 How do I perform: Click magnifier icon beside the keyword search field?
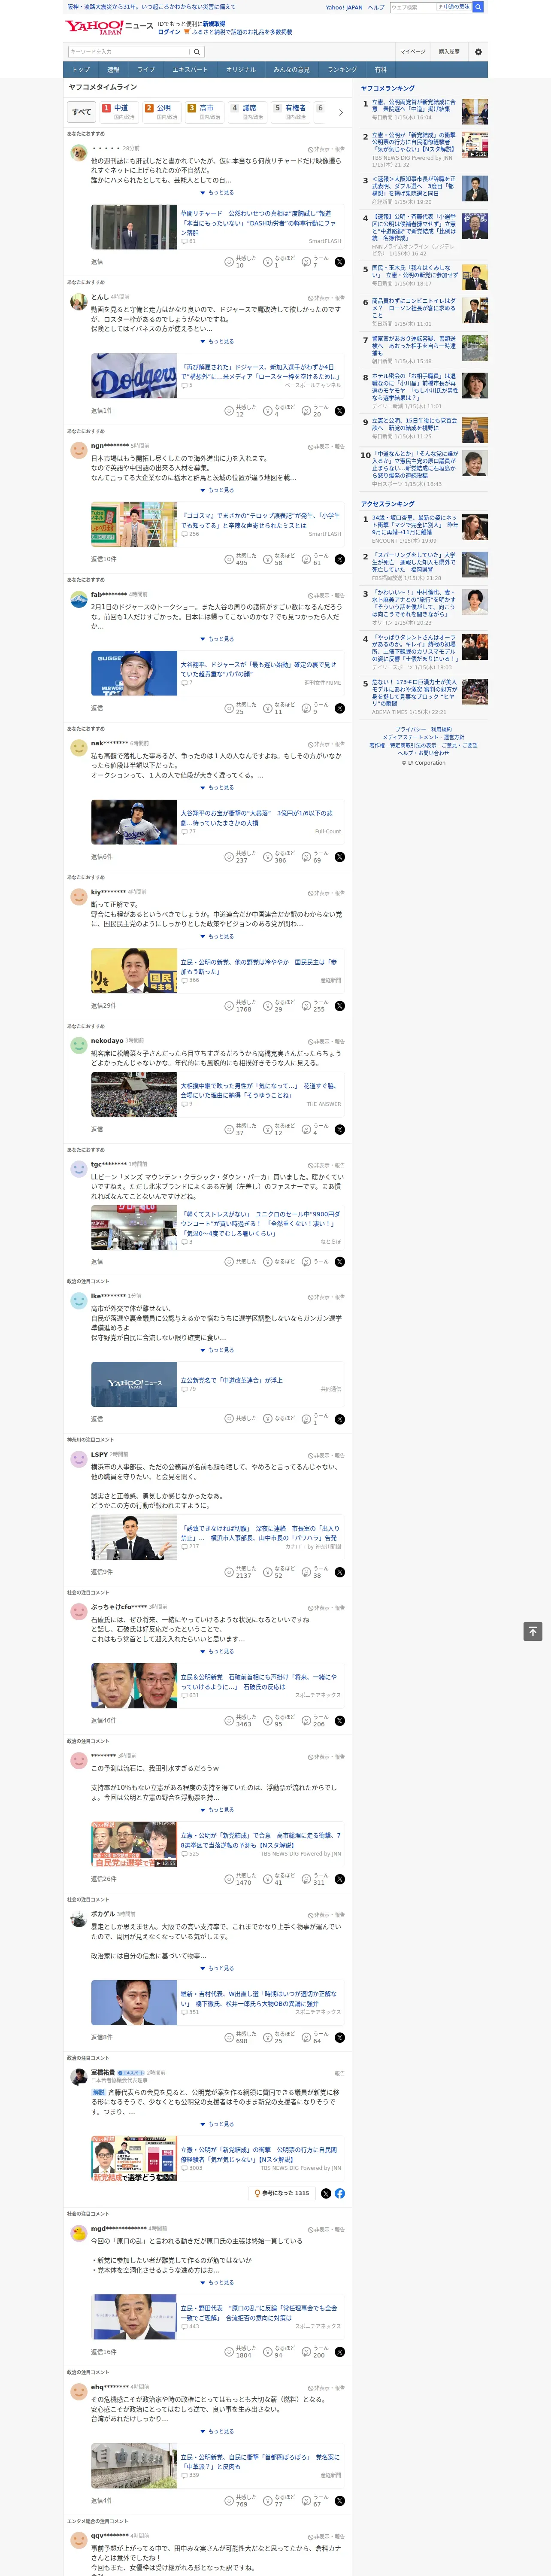pos(196,52)
